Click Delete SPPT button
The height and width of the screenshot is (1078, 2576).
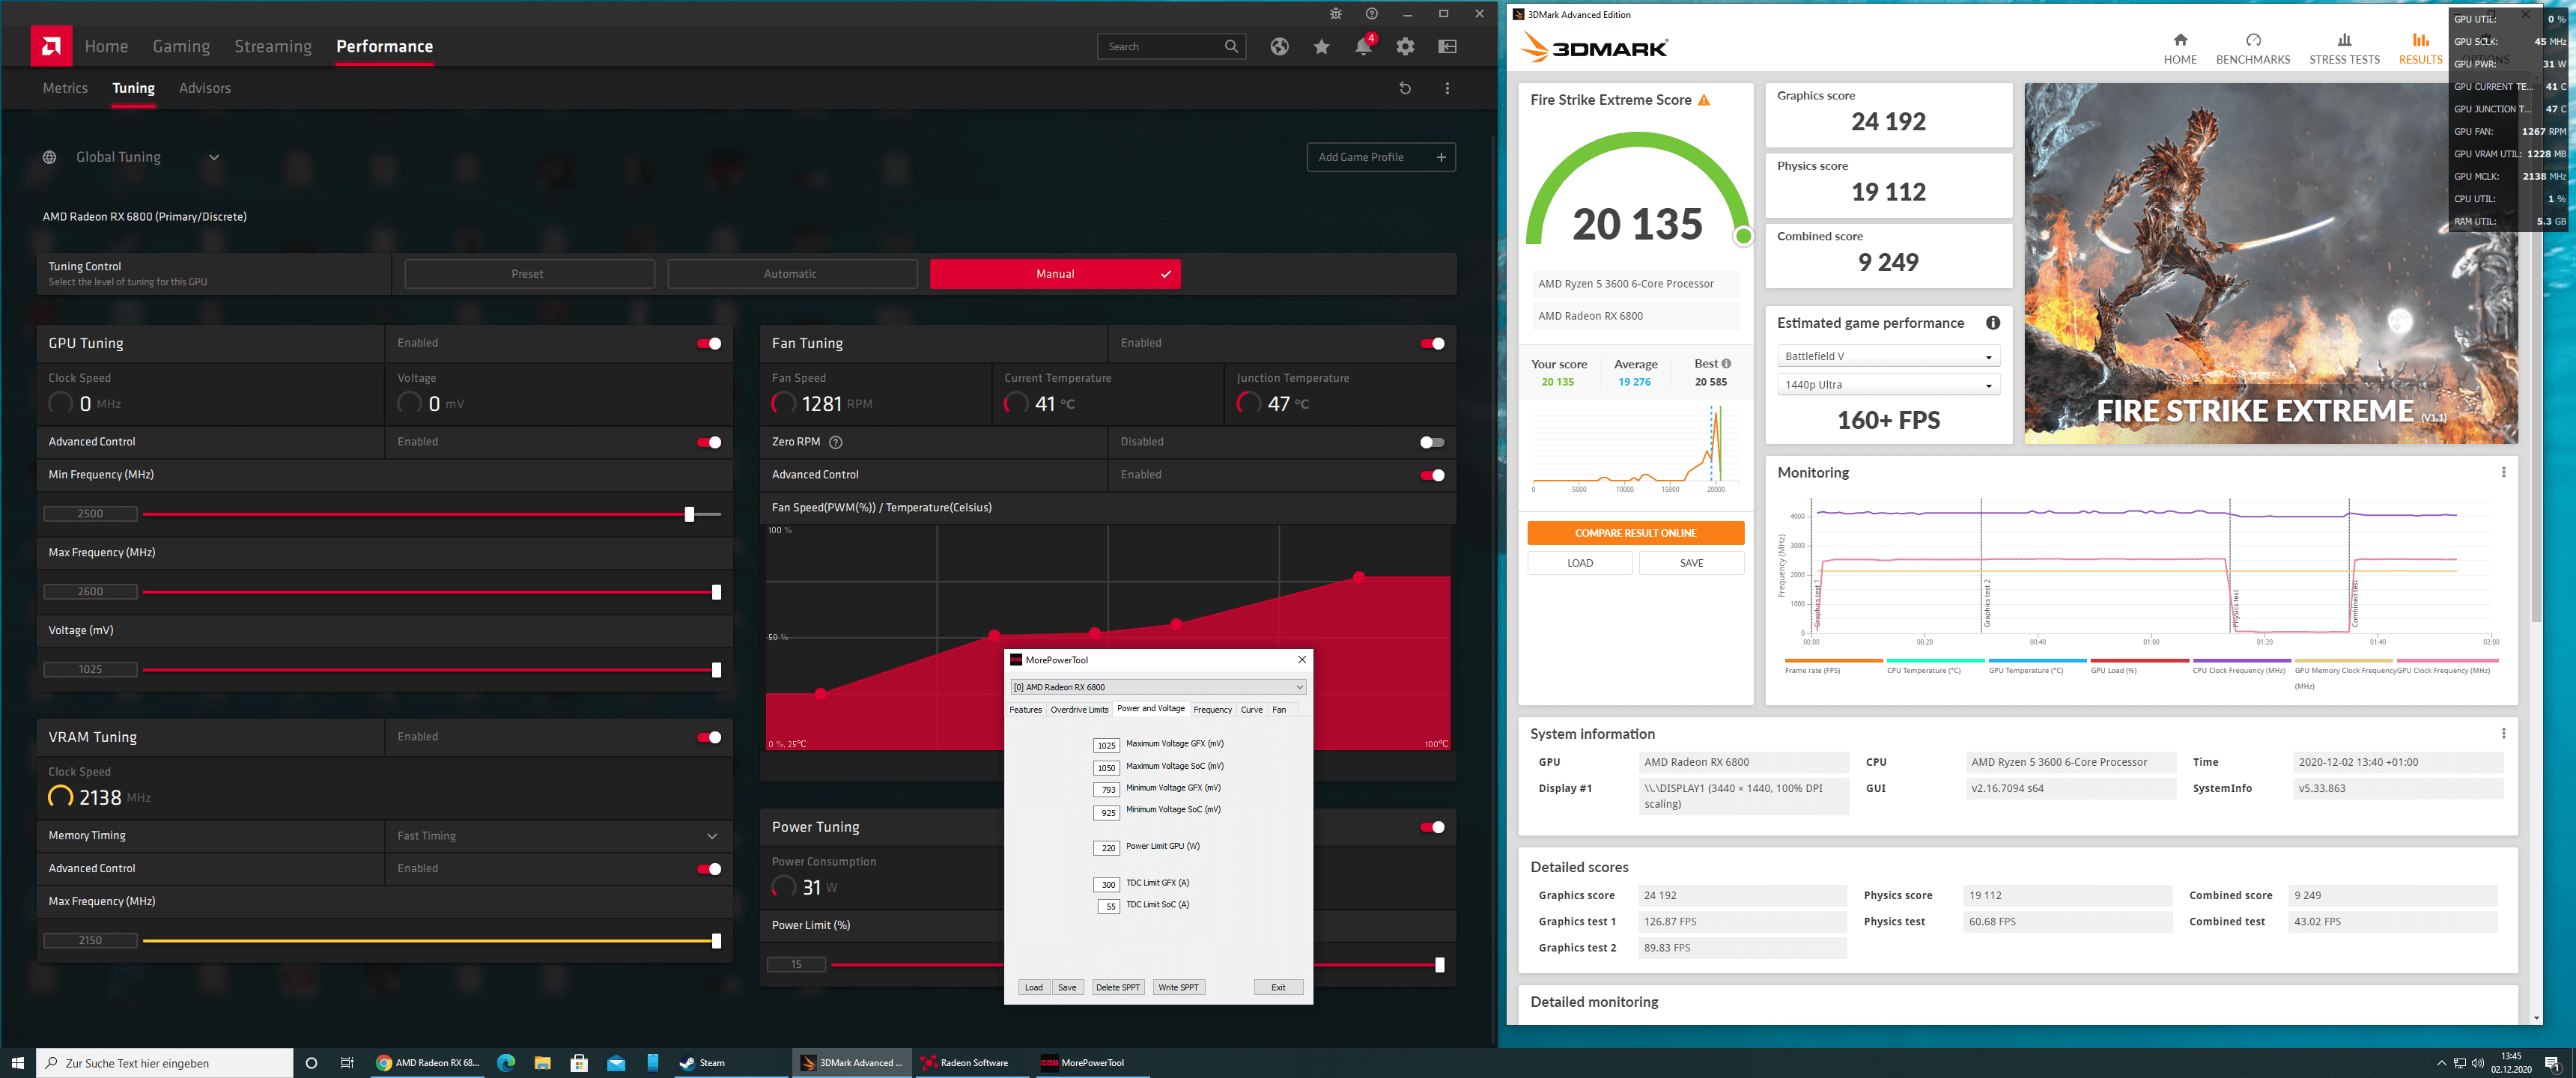click(x=1117, y=987)
